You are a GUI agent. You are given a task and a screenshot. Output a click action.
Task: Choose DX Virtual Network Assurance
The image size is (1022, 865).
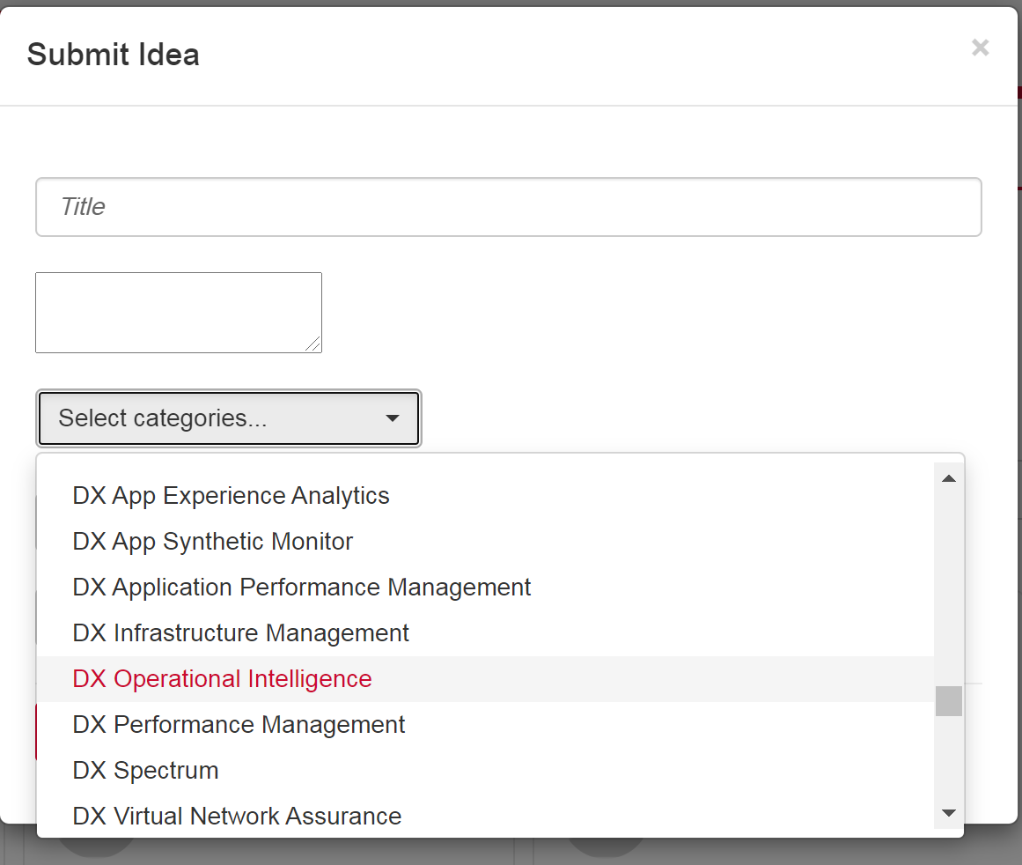[x=237, y=817]
